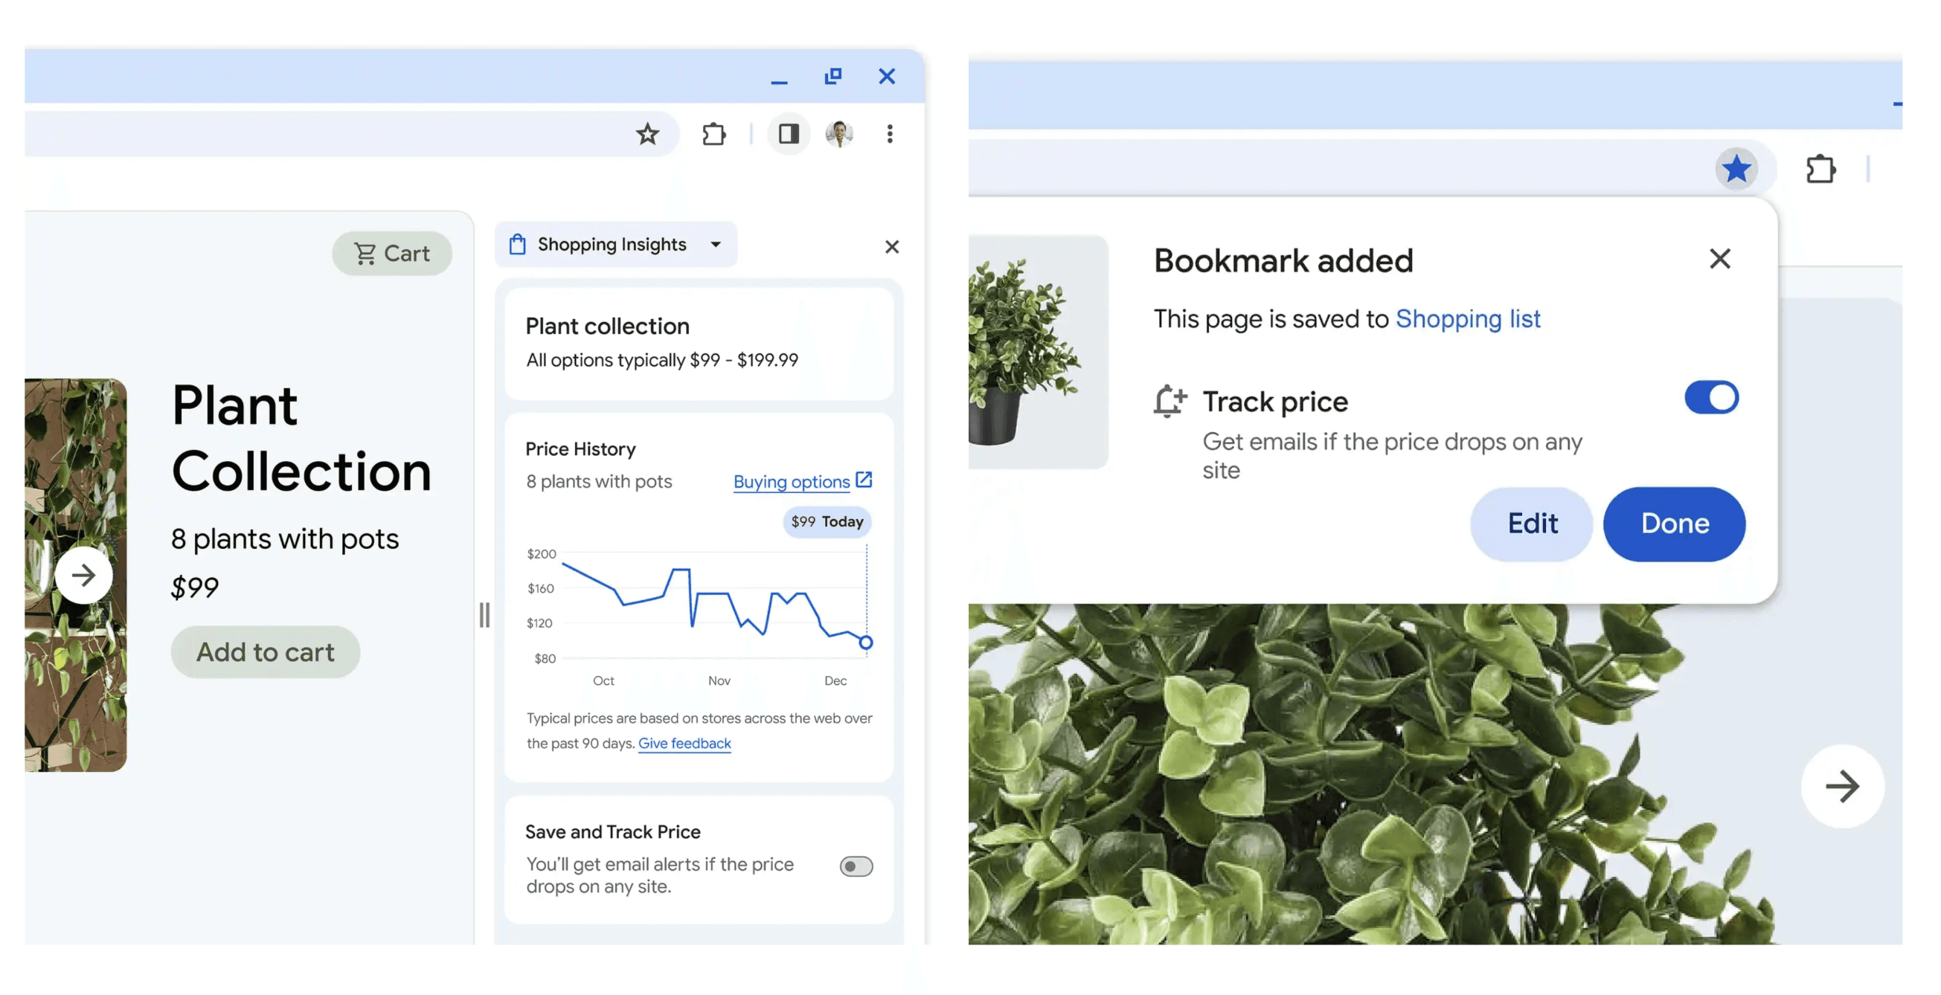
Task: Click the empty bookmark star icon
Action: [647, 134]
